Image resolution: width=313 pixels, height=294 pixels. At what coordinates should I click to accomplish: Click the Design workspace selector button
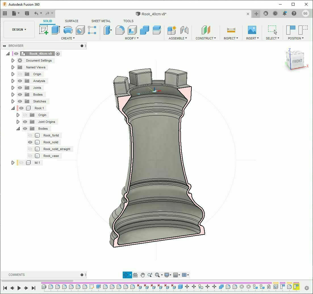(19, 30)
